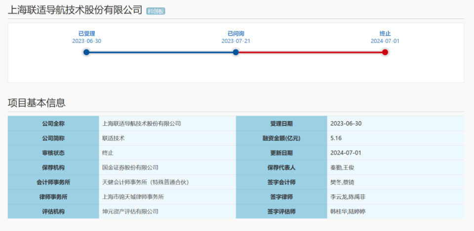Click the 评估机构 header cell
474x231 pixels.
53,211
